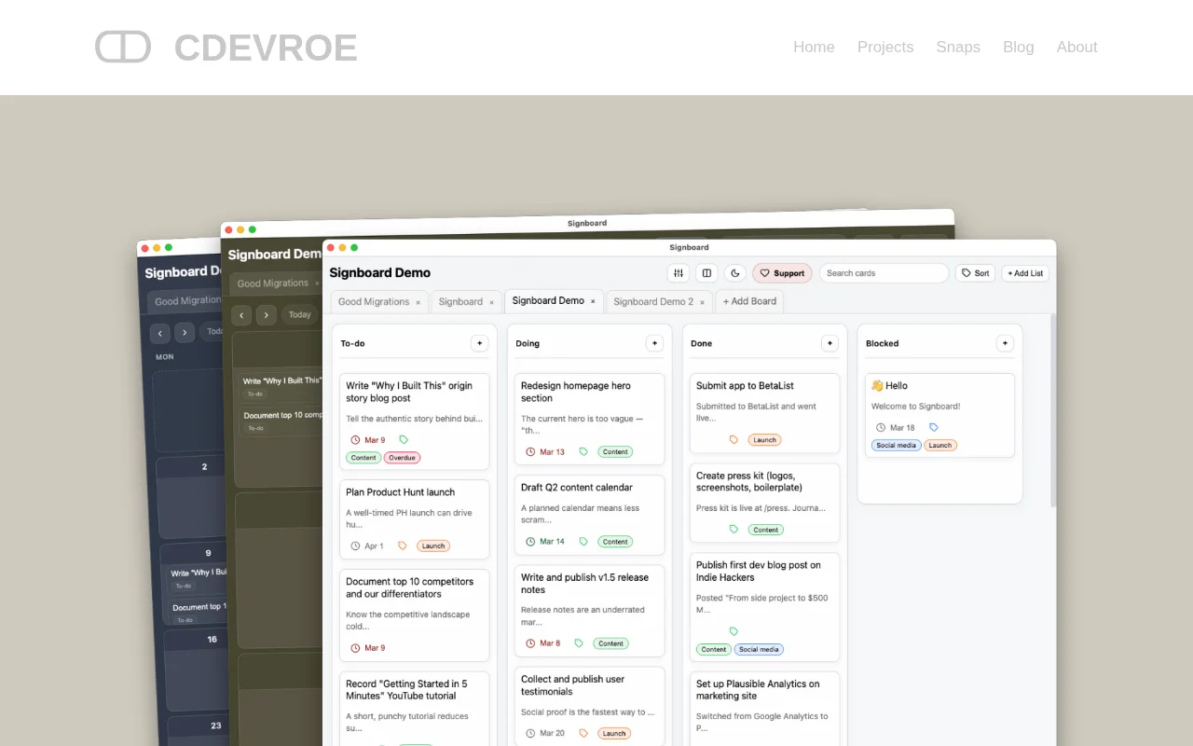Open 'Set up Plausible Analytics' card

coord(764,709)
